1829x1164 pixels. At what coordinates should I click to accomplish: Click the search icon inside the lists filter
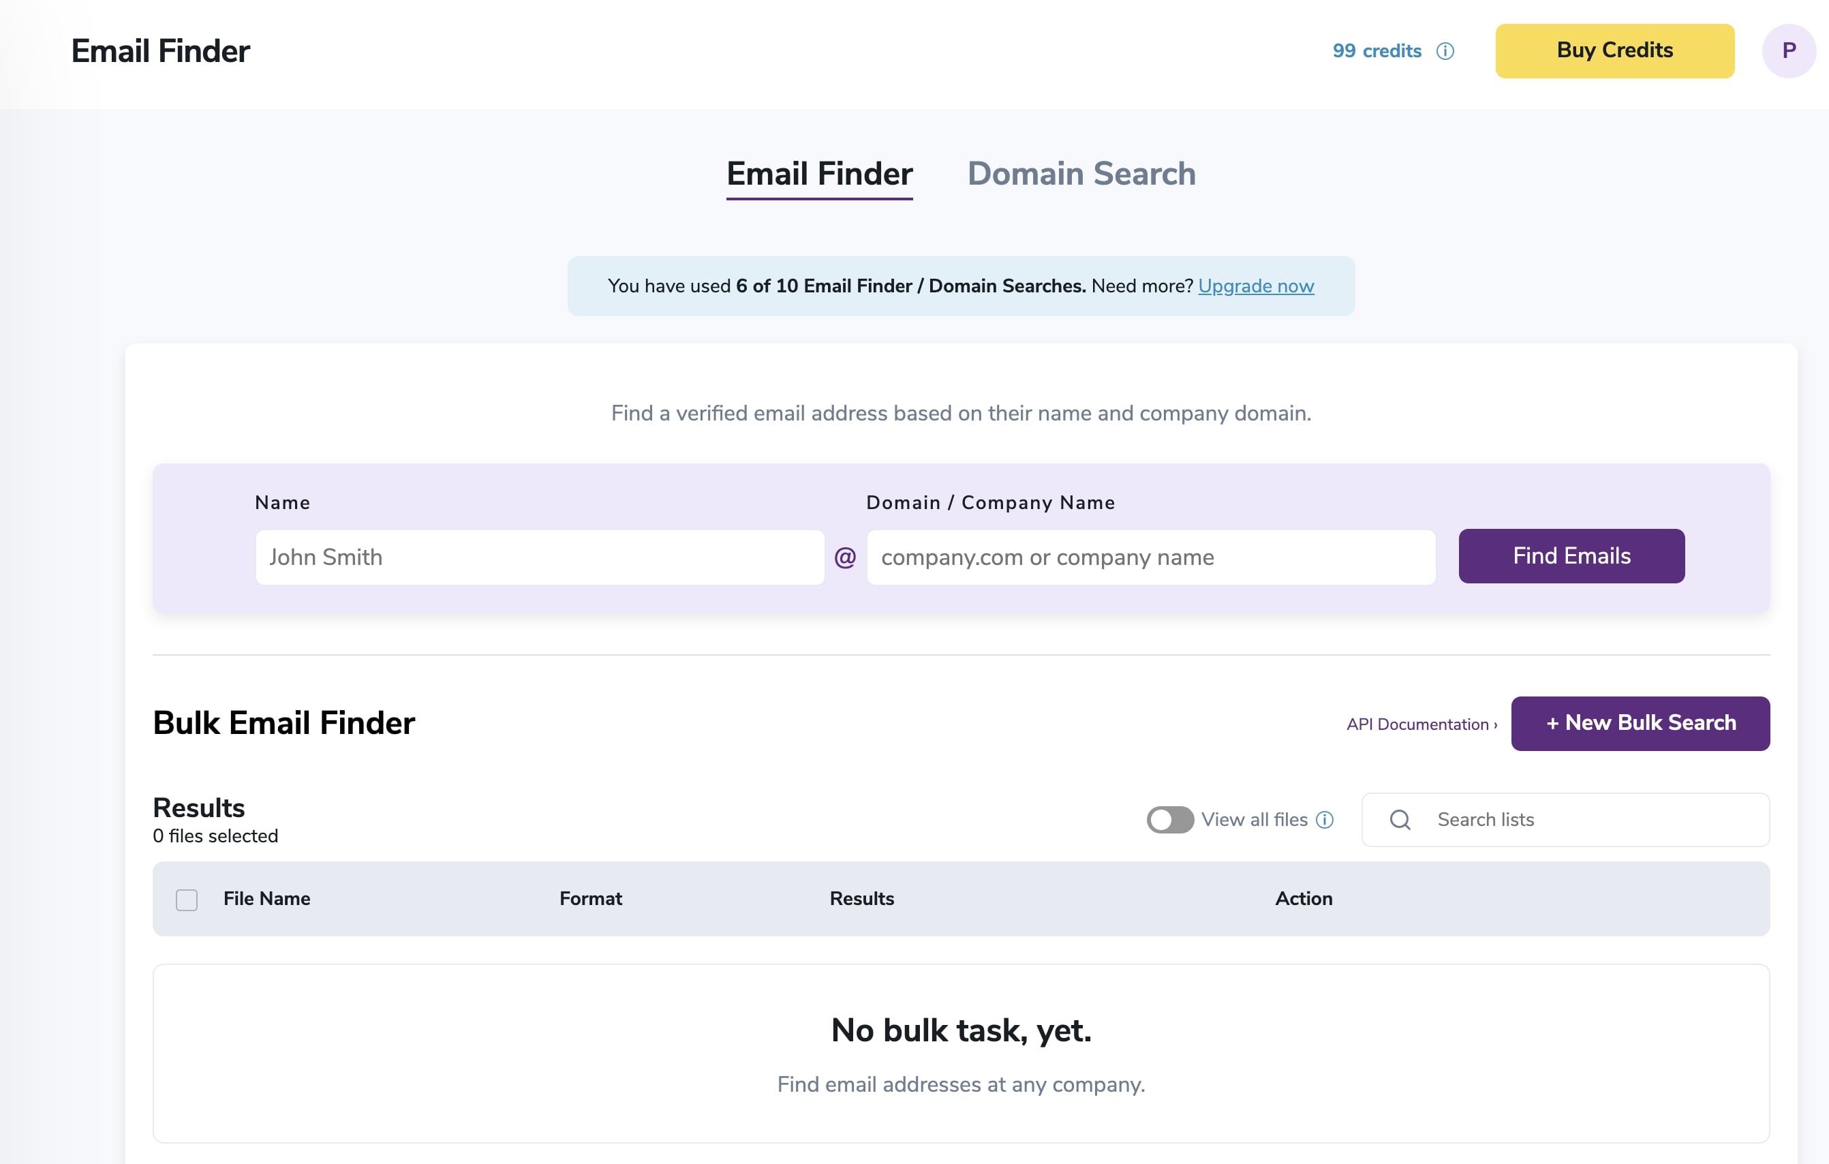point(1400,820)
